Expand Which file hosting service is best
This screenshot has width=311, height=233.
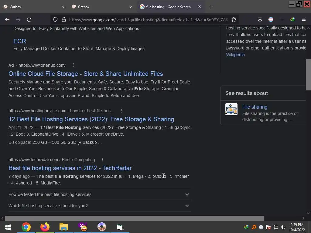pyautogui.click(x=99, y=206)
